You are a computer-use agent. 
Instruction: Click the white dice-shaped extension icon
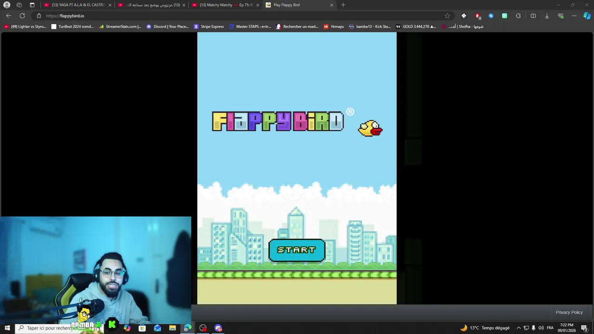point(464,16)
